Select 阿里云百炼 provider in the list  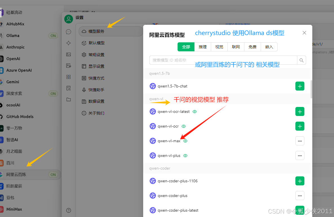coord(30,175)
